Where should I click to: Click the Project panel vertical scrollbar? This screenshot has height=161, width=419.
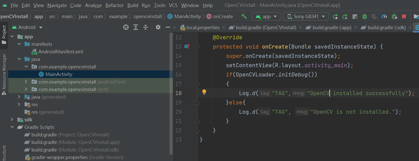pos(171,93)
